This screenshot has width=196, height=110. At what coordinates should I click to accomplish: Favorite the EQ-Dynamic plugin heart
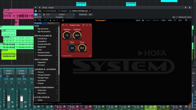pyautogui.click(x=57, y=29)
